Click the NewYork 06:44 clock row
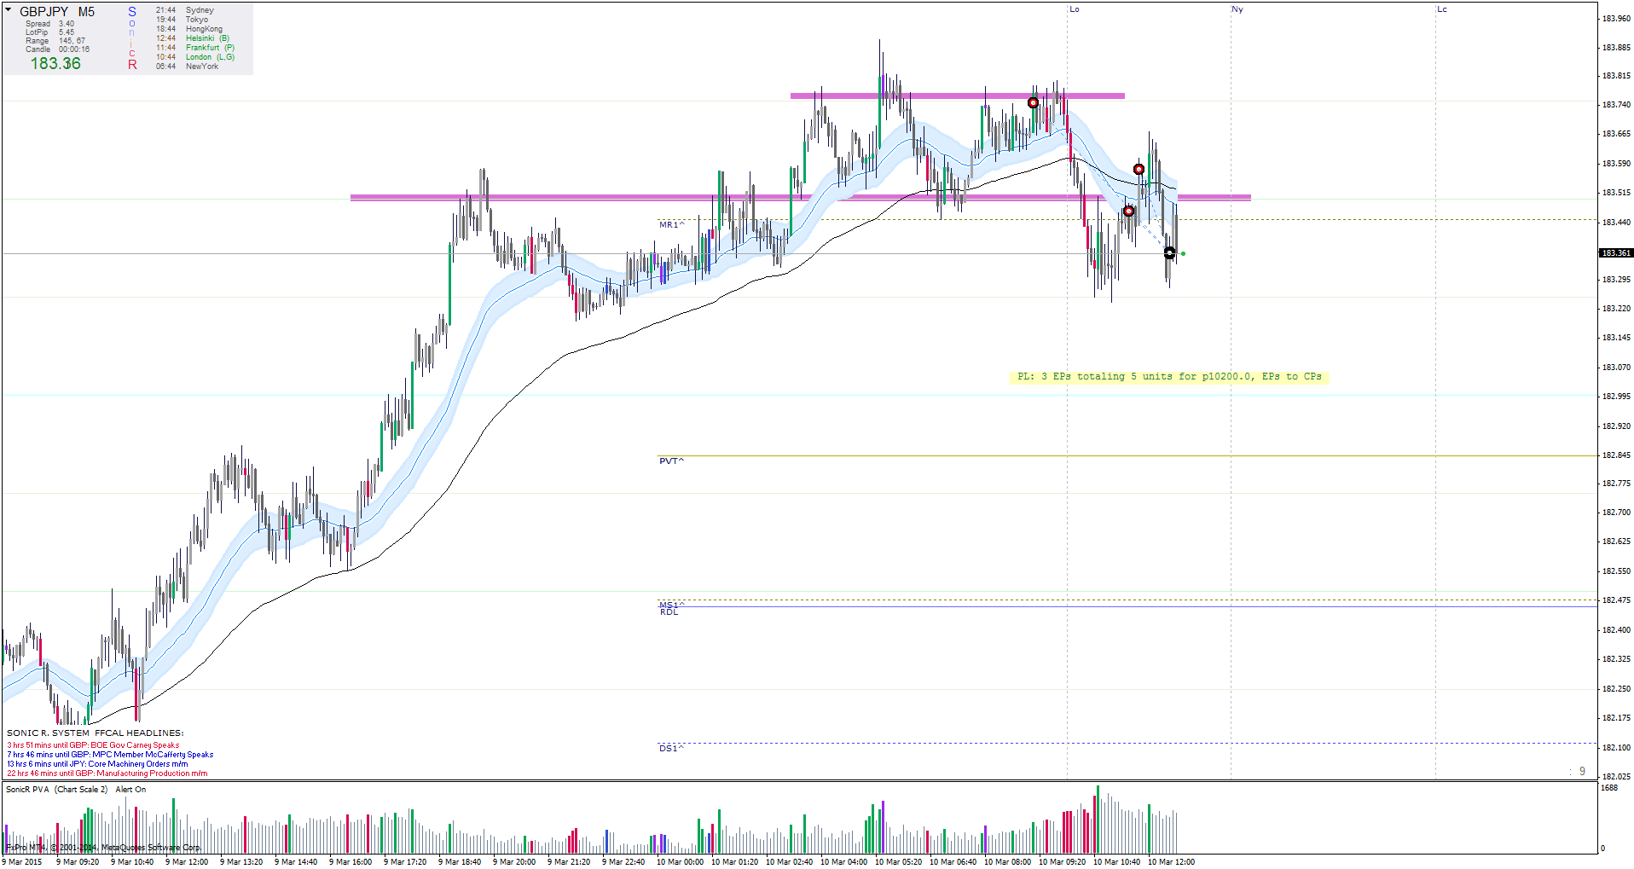The image size is (1634, 869). pyautogui.click(x=188, y=67)
